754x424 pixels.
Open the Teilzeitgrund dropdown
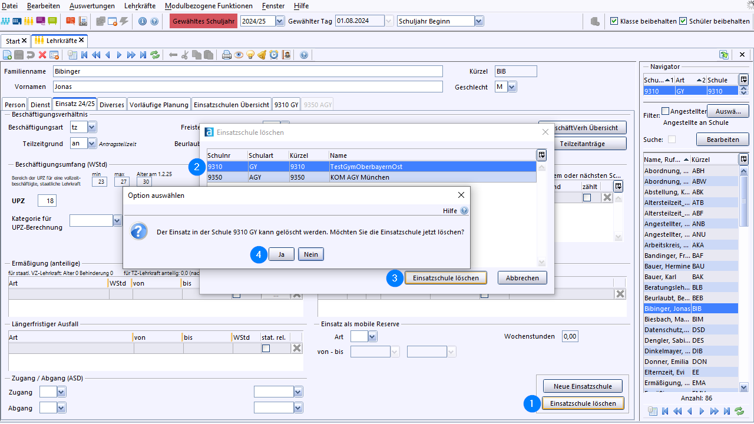pos(92,143)
